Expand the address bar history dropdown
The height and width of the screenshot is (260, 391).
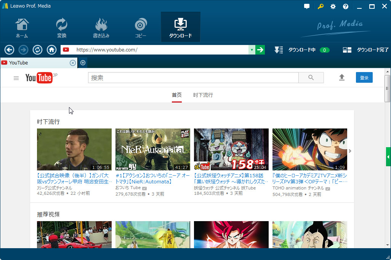252,50
